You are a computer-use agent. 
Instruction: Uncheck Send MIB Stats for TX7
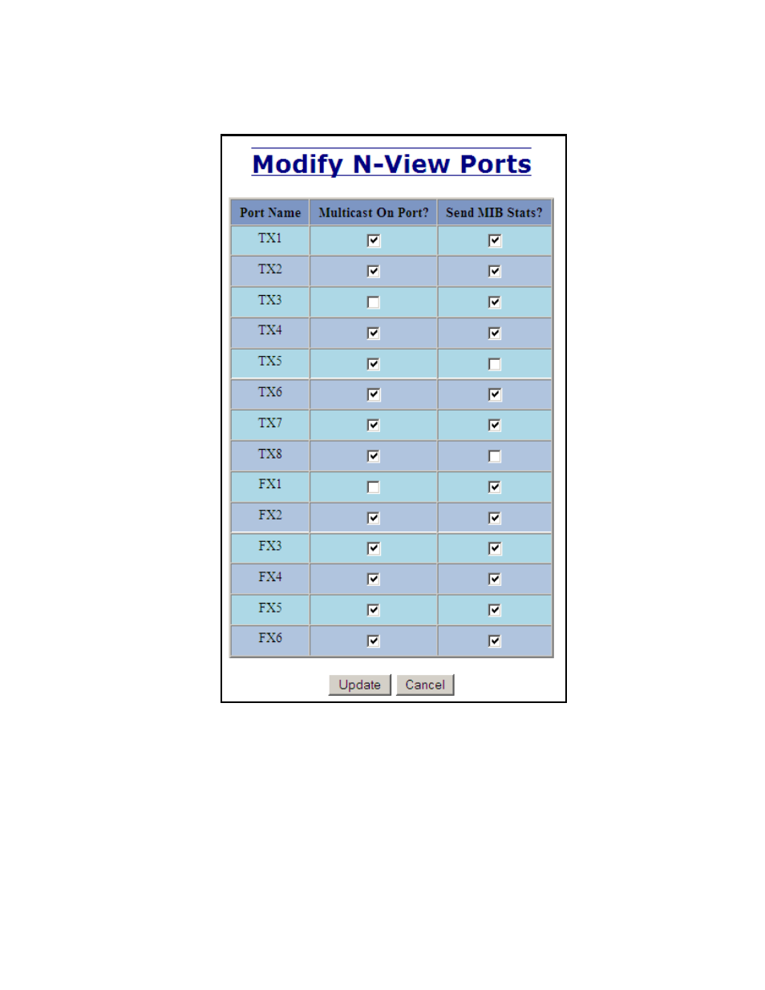point(495,425)
